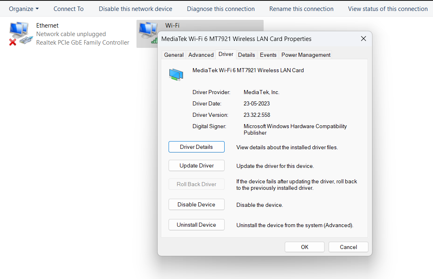The width and height of the screenshot is (433, 279).
Task: Click the Disable Device button
Action: [x=196, y=204]
